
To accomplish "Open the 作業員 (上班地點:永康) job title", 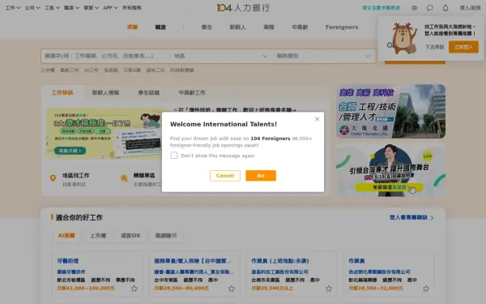I will 280,261.
